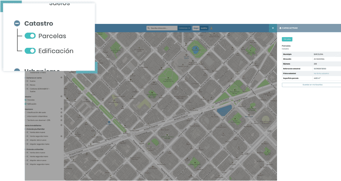Toggle Alquiler segunda mano under Vivienda unifamiliar
This screenshot has width=341, height=181.
28,164
